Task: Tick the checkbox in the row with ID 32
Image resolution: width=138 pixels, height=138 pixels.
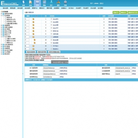Action: [51, 46]
